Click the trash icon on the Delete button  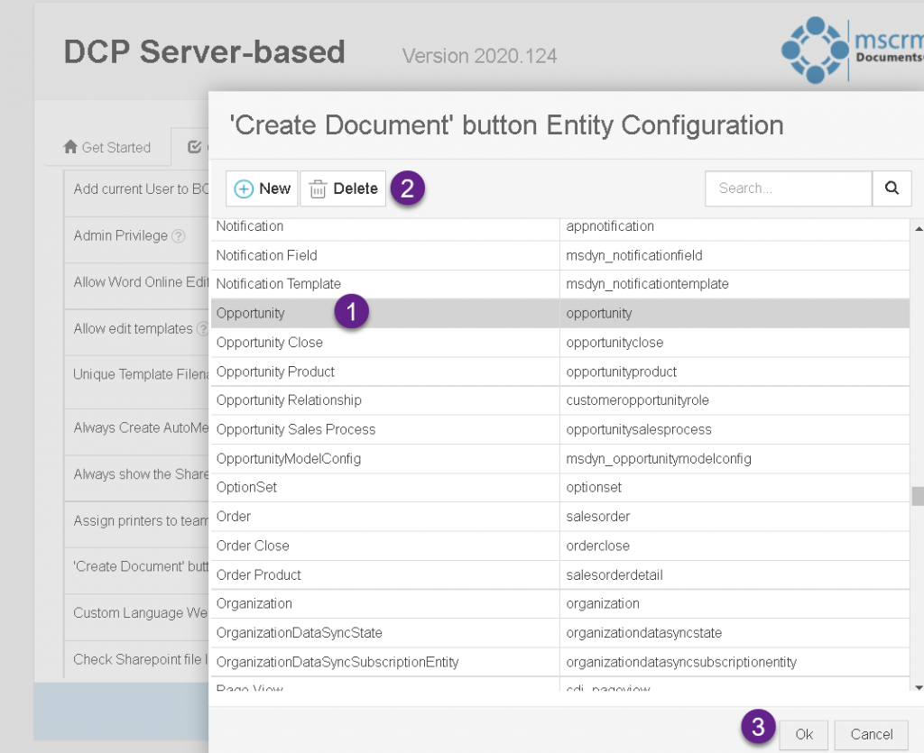[x=317, y=188]
